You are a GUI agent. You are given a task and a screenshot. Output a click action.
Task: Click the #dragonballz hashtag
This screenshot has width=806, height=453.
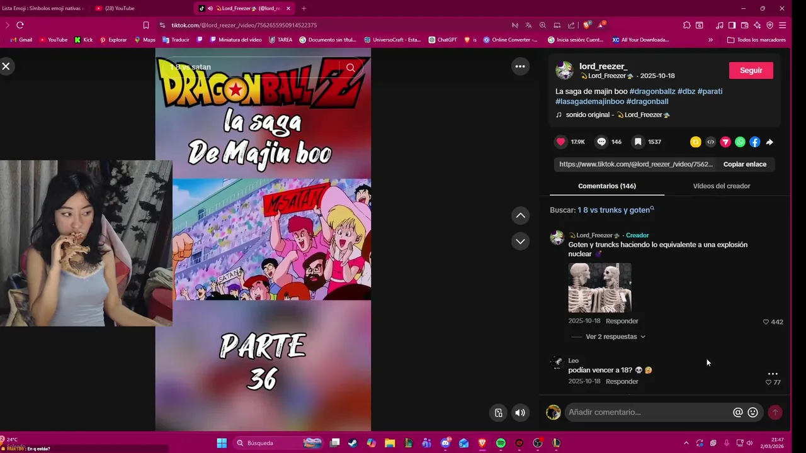[x=652, y=91]
